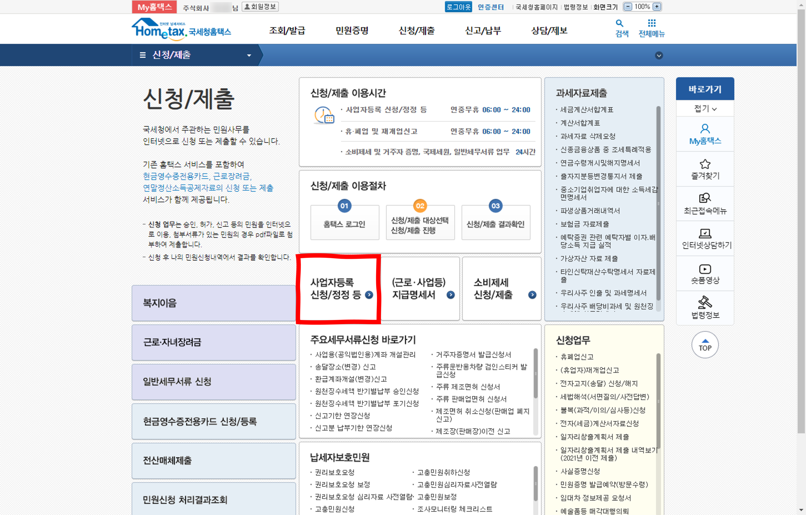Open the 휴폐업신고 link
806x515 pixels.
(577, 357)
